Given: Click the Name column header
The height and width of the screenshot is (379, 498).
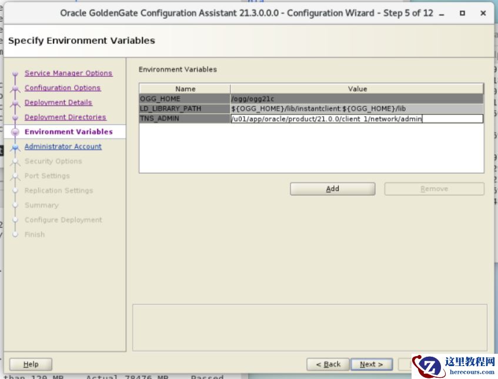Looking at the screenshot, I should 185,89.
